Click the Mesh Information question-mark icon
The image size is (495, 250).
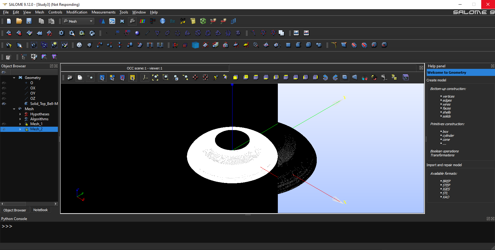pos(9,45)
